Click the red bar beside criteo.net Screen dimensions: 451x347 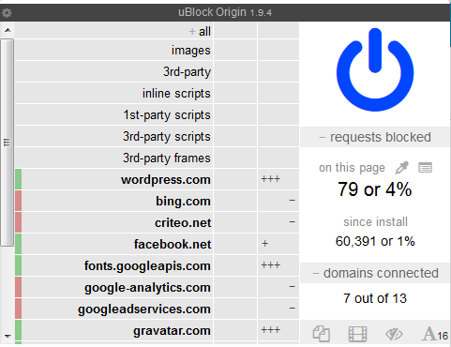coord(18,222)
